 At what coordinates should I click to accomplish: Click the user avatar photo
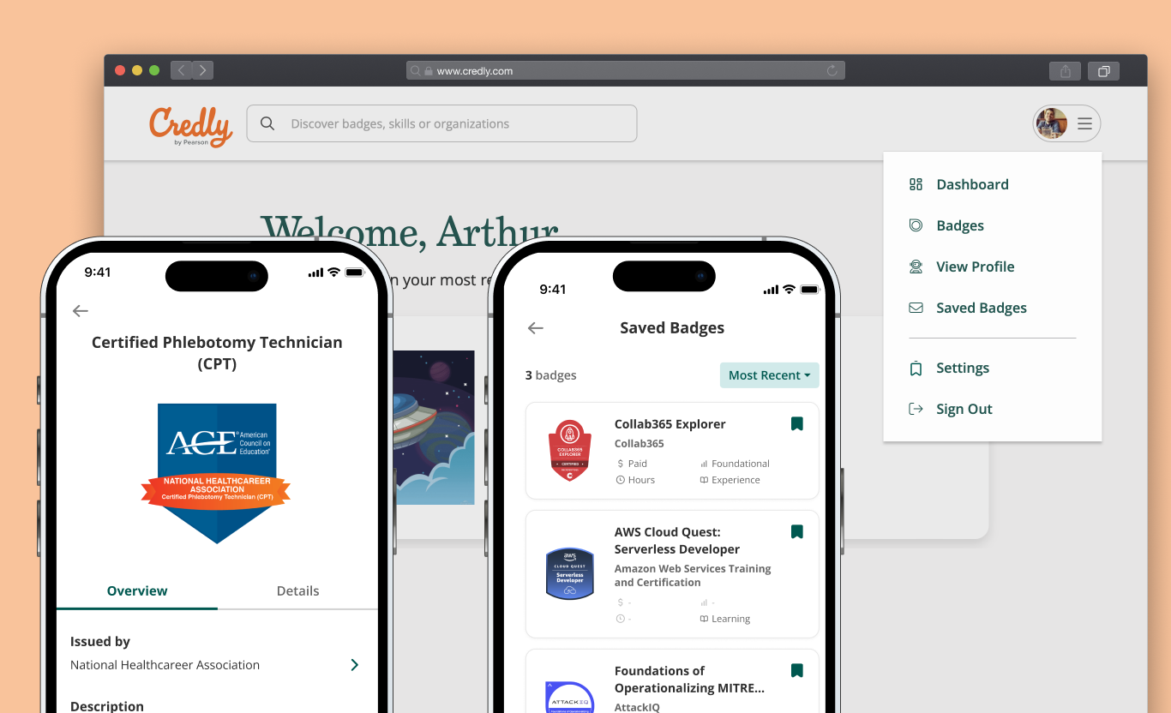(1052, 123)
